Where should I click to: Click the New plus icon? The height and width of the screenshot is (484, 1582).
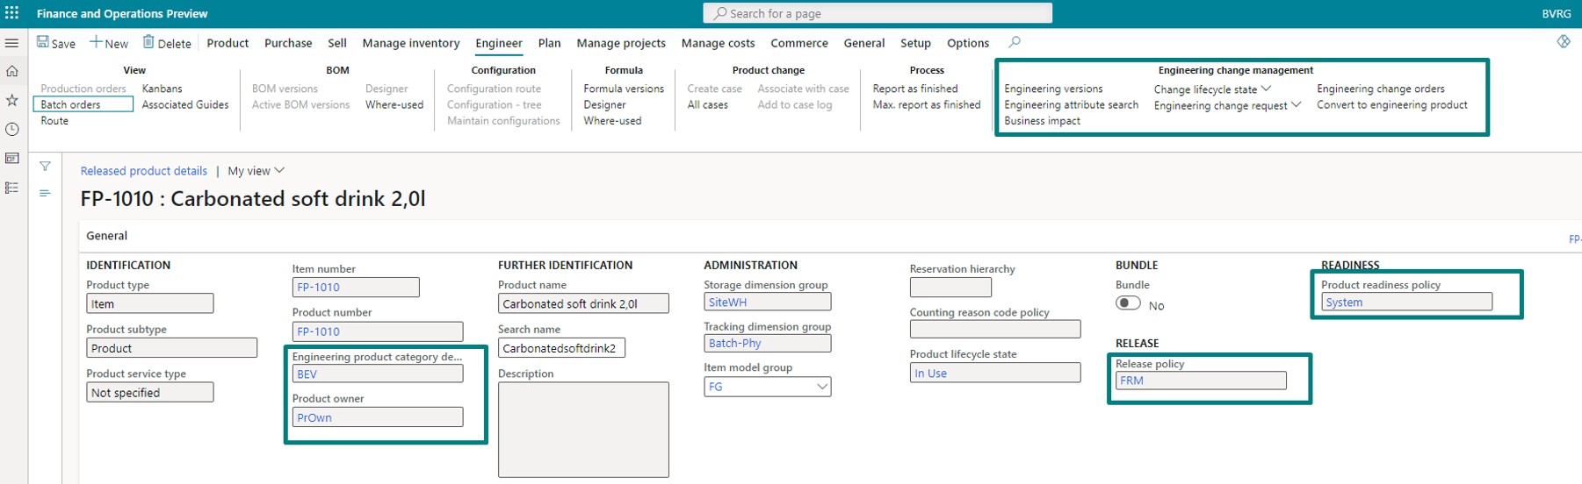click(x=96, y=42)
